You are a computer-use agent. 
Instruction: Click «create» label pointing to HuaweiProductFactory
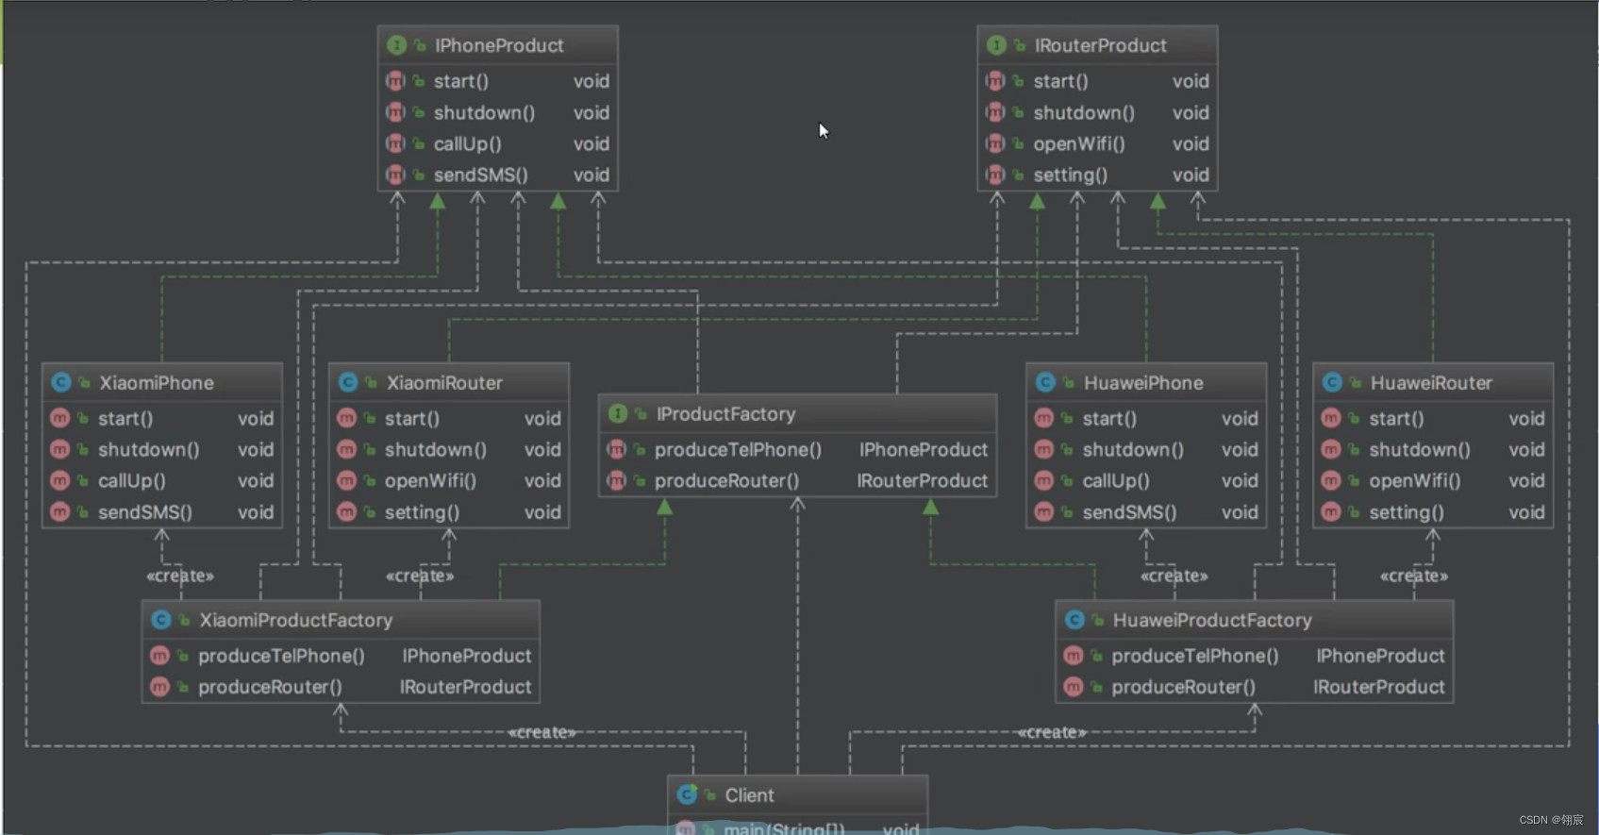[x=1053, y=732]
